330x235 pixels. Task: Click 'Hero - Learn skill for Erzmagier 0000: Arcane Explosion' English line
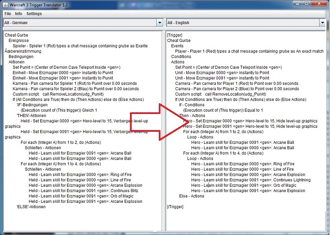[x=248, y=175]
